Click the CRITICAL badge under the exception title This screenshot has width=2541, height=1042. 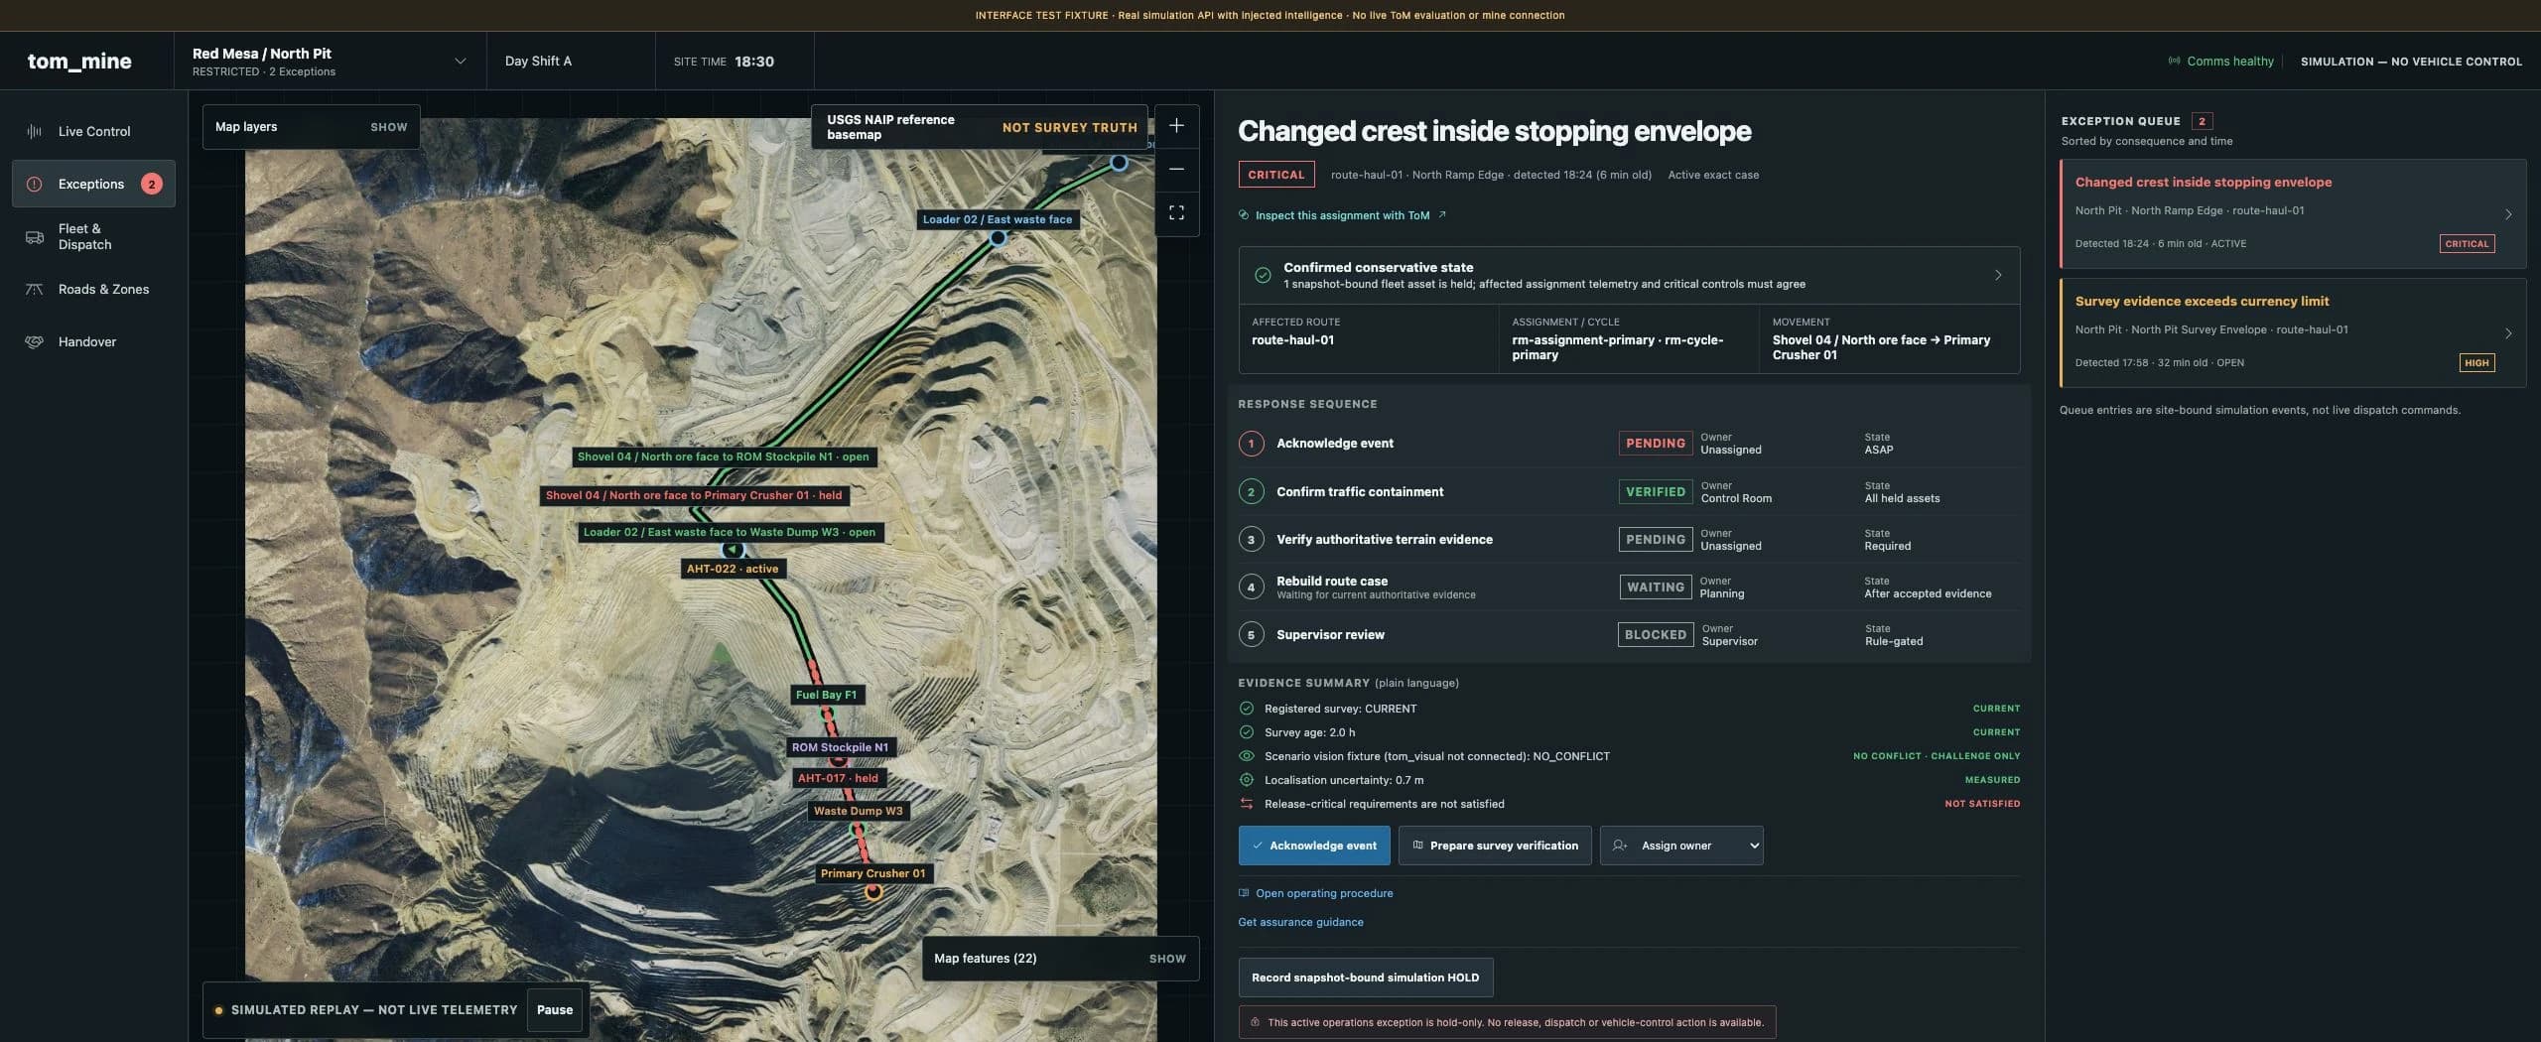(1276, 175)
